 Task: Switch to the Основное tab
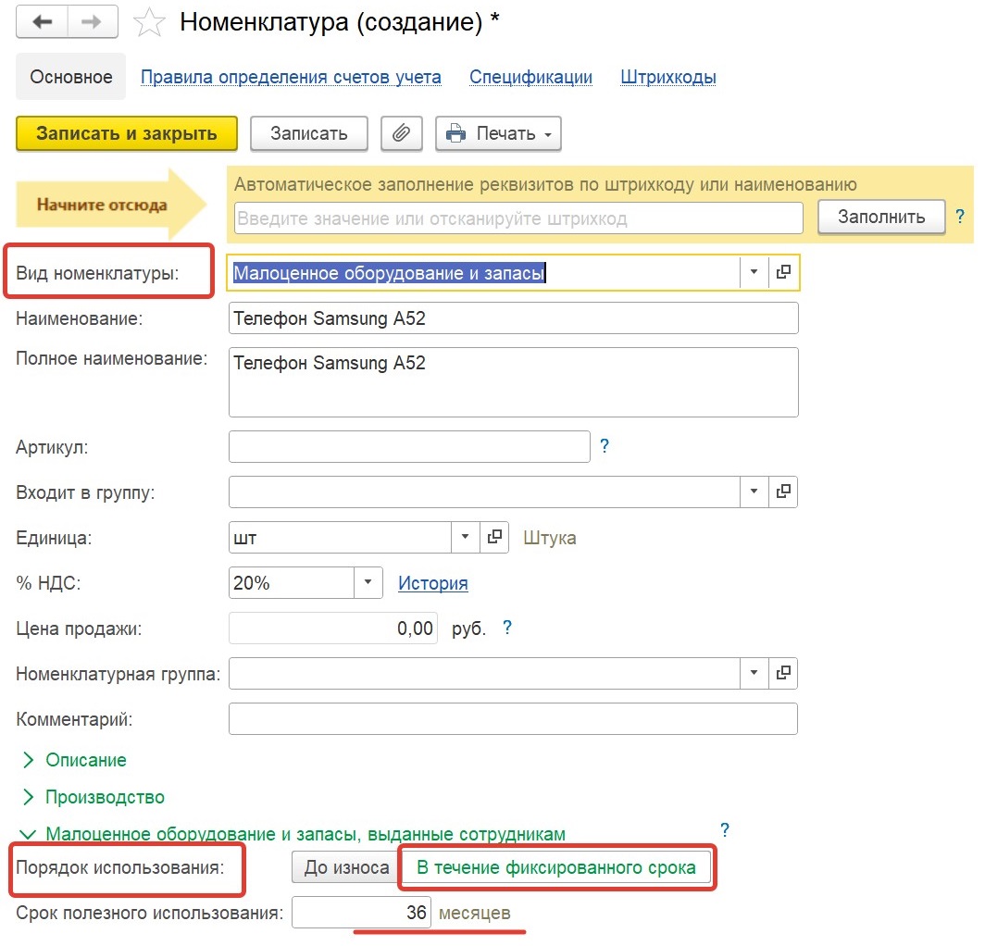point(71,77)
